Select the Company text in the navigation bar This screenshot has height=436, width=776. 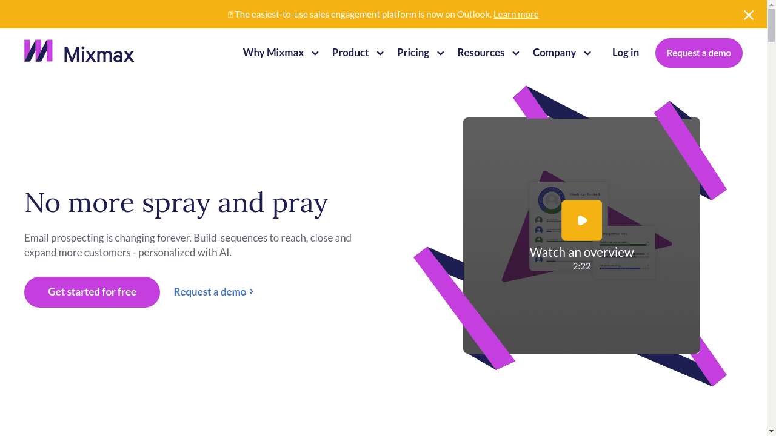pos(554,53)
